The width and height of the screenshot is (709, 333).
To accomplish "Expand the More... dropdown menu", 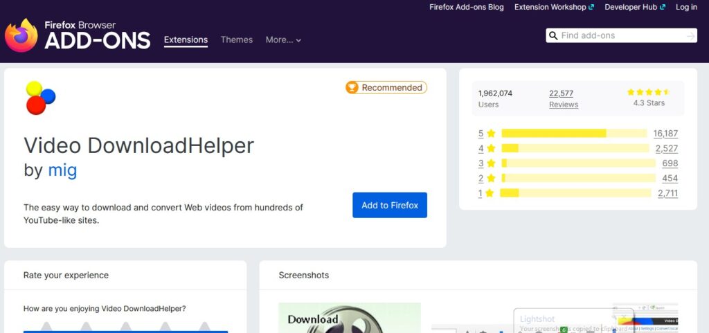I will click(283, 39).
